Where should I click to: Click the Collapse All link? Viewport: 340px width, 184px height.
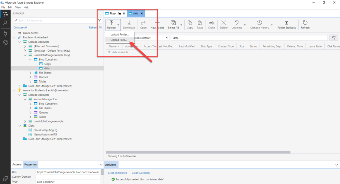(20, 27)
